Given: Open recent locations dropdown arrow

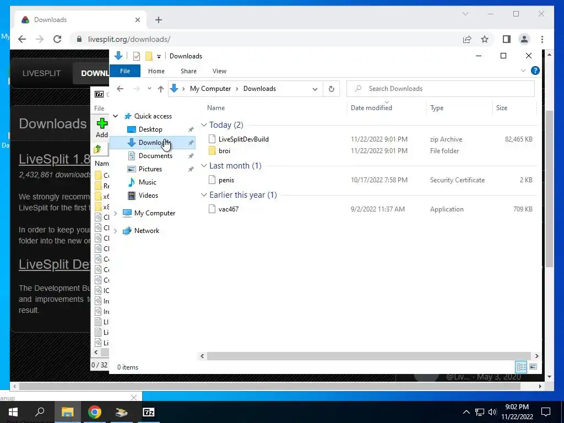Looking at the screenshot, I should click(149, 89).
